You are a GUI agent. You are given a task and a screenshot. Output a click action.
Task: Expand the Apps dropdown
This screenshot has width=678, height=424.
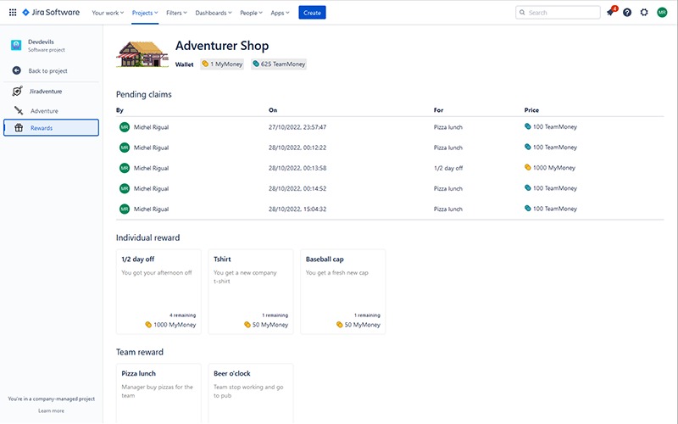pos(280,13)
